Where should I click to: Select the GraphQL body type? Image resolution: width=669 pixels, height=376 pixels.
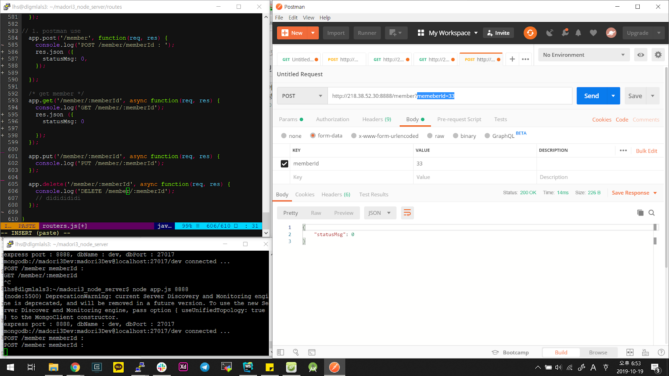pyautogui.click(x=487, y=136)
